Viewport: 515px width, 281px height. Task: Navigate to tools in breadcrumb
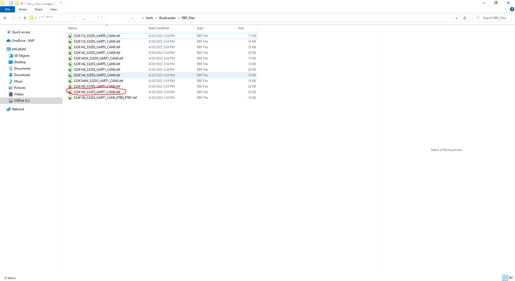(150, 18)
